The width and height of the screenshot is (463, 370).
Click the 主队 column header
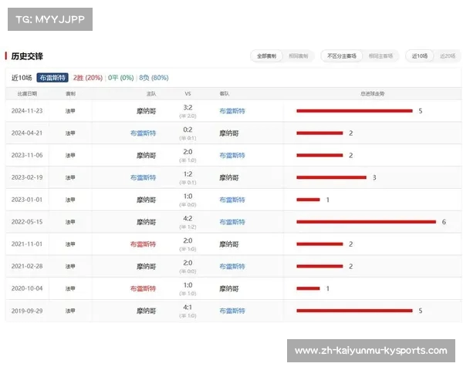pyautogui.click(x=151, y=94)
